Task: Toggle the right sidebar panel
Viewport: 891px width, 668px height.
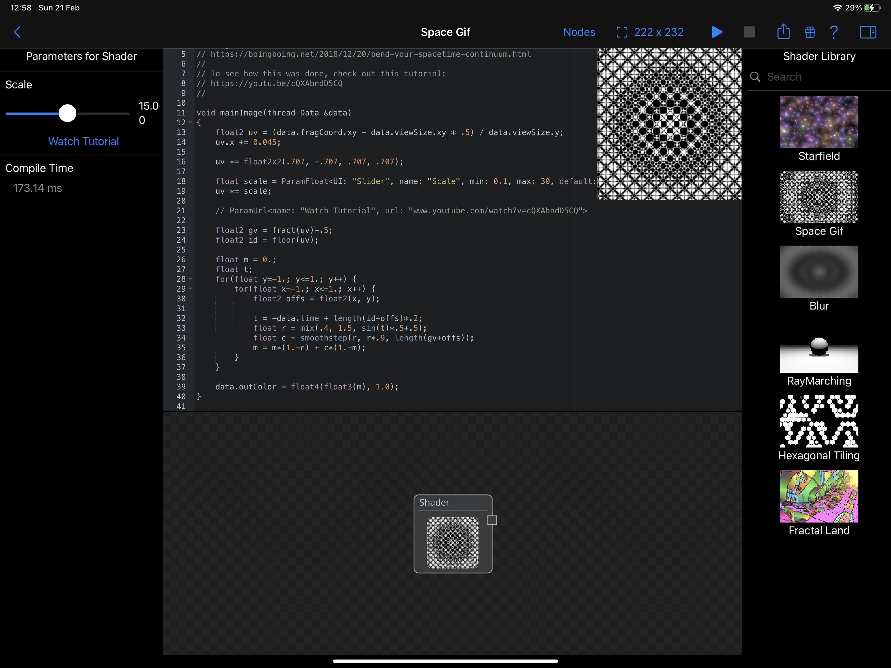Action: coord(868,32)
